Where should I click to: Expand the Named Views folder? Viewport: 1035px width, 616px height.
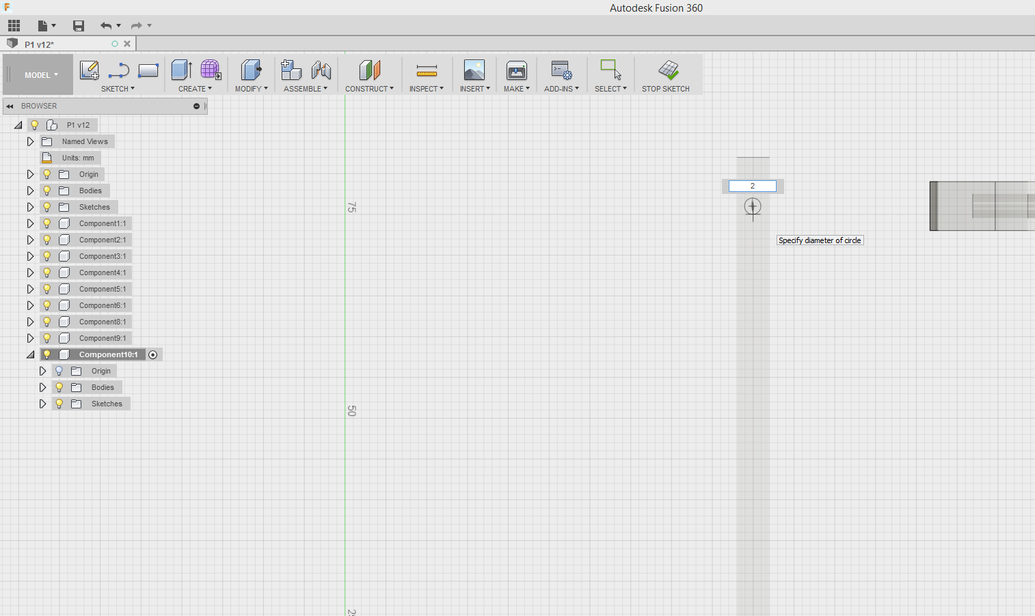30,141
